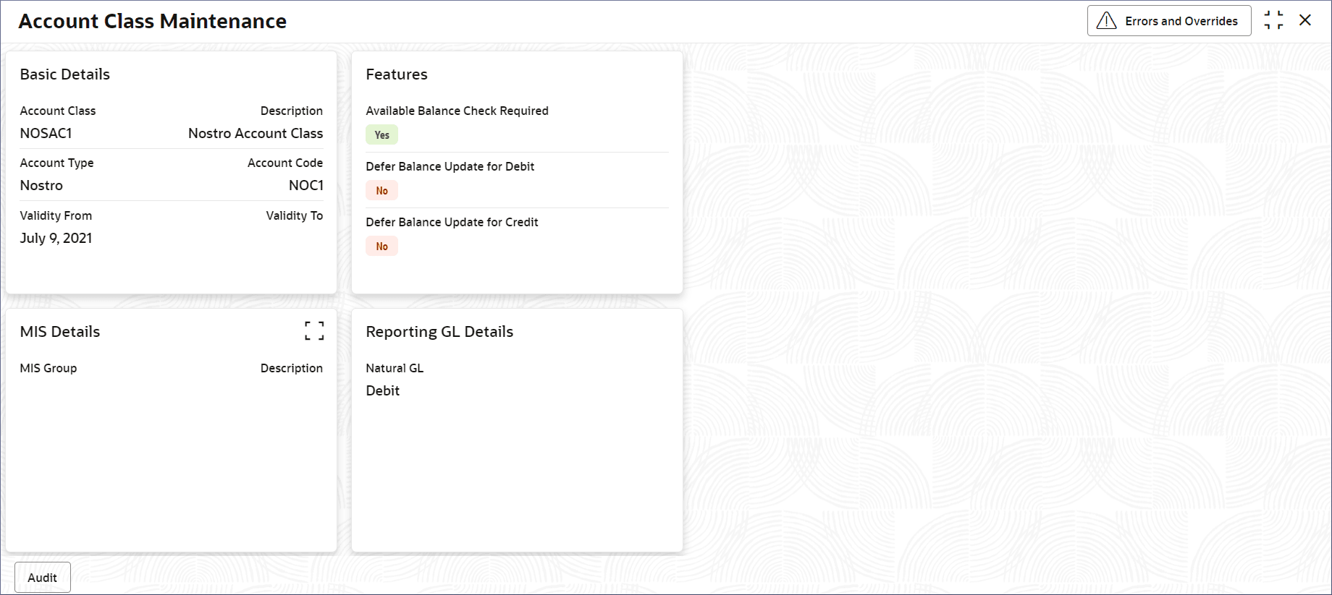The height and width of the screenshot is (595, 1332).
Task: Click No badge under Defer Debit update
Action: (382, 191)
